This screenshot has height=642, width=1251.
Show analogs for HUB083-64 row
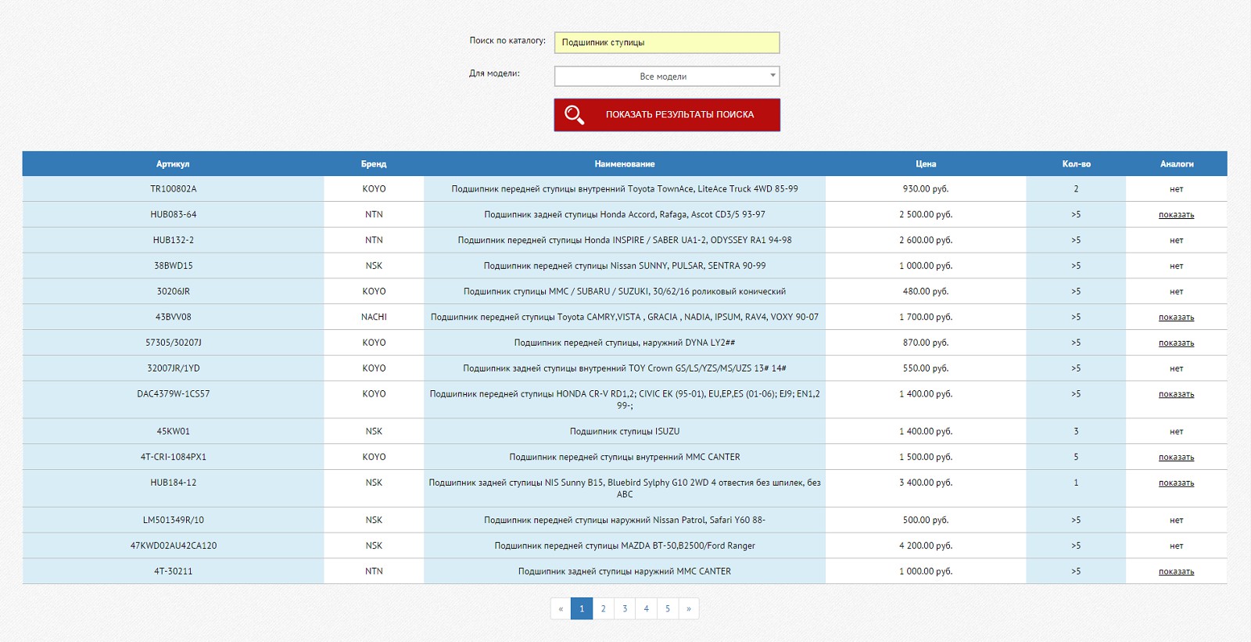[x=1176, y=214]
